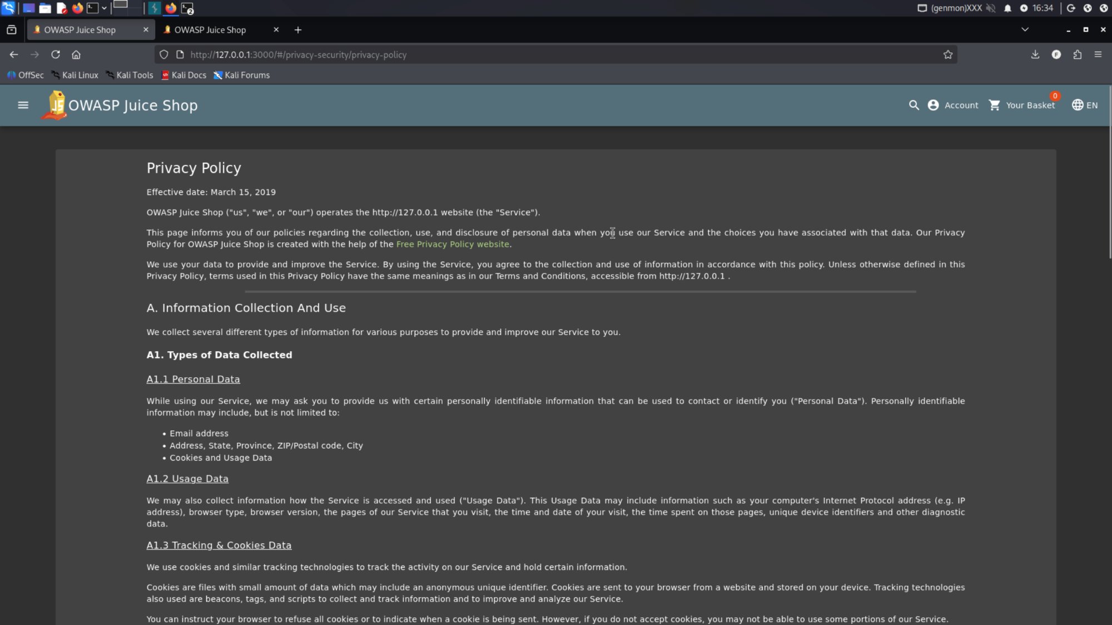
Task: Click the 'A1. Types of Data Collected' heading
Action: [219, 355]
